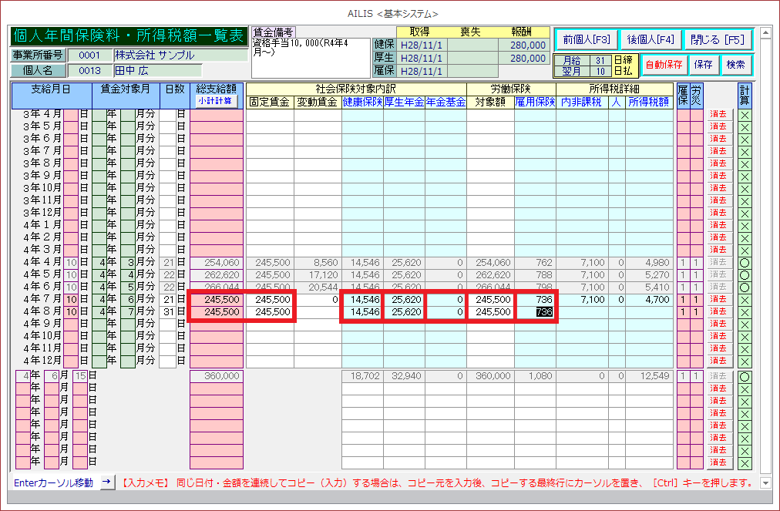
Task: Close the screen with 閉じる [F5]
Action: (x=717, y=39)
